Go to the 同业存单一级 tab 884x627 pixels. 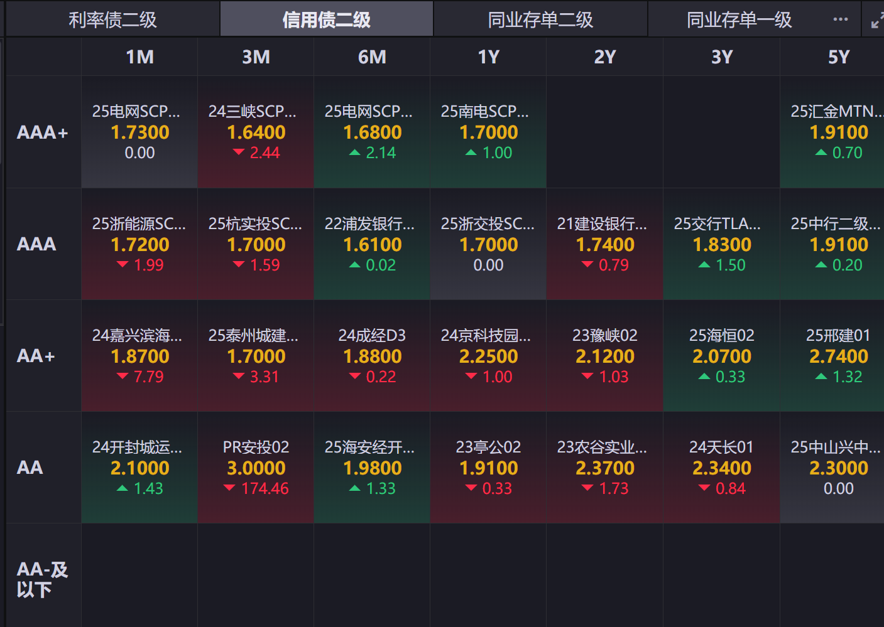click(739, 19)
